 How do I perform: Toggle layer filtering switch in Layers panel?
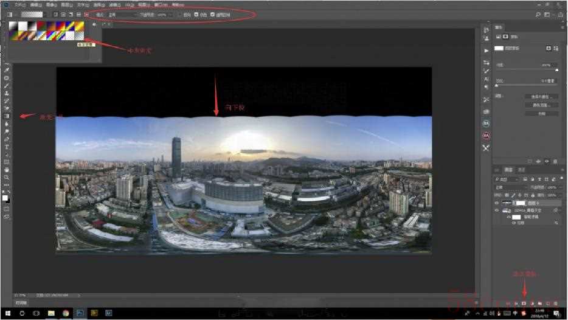(561, 179)
